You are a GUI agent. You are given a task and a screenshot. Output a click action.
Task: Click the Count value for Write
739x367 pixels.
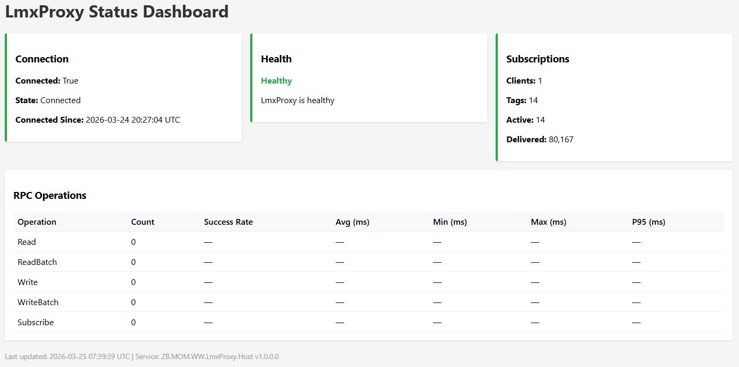point(133,282)
